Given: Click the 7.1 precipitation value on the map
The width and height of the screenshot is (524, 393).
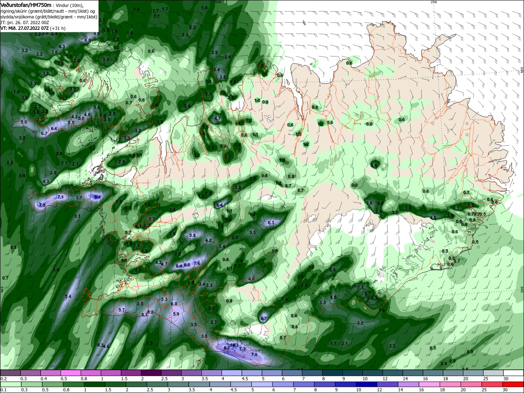Looking at the screenshot, I should (x=61, y=197).
